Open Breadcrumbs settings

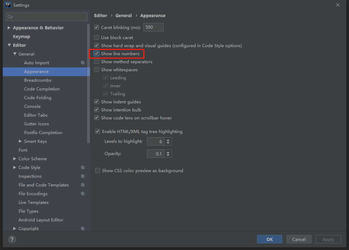(x=38, y=80)
